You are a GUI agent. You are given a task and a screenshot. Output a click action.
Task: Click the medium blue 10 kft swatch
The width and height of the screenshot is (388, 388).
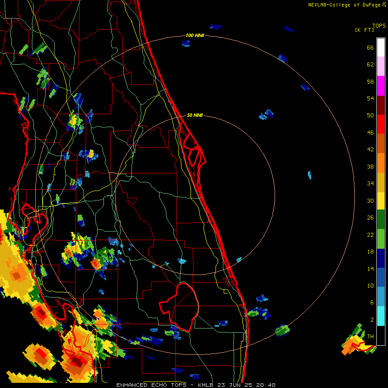coord(381,277)
